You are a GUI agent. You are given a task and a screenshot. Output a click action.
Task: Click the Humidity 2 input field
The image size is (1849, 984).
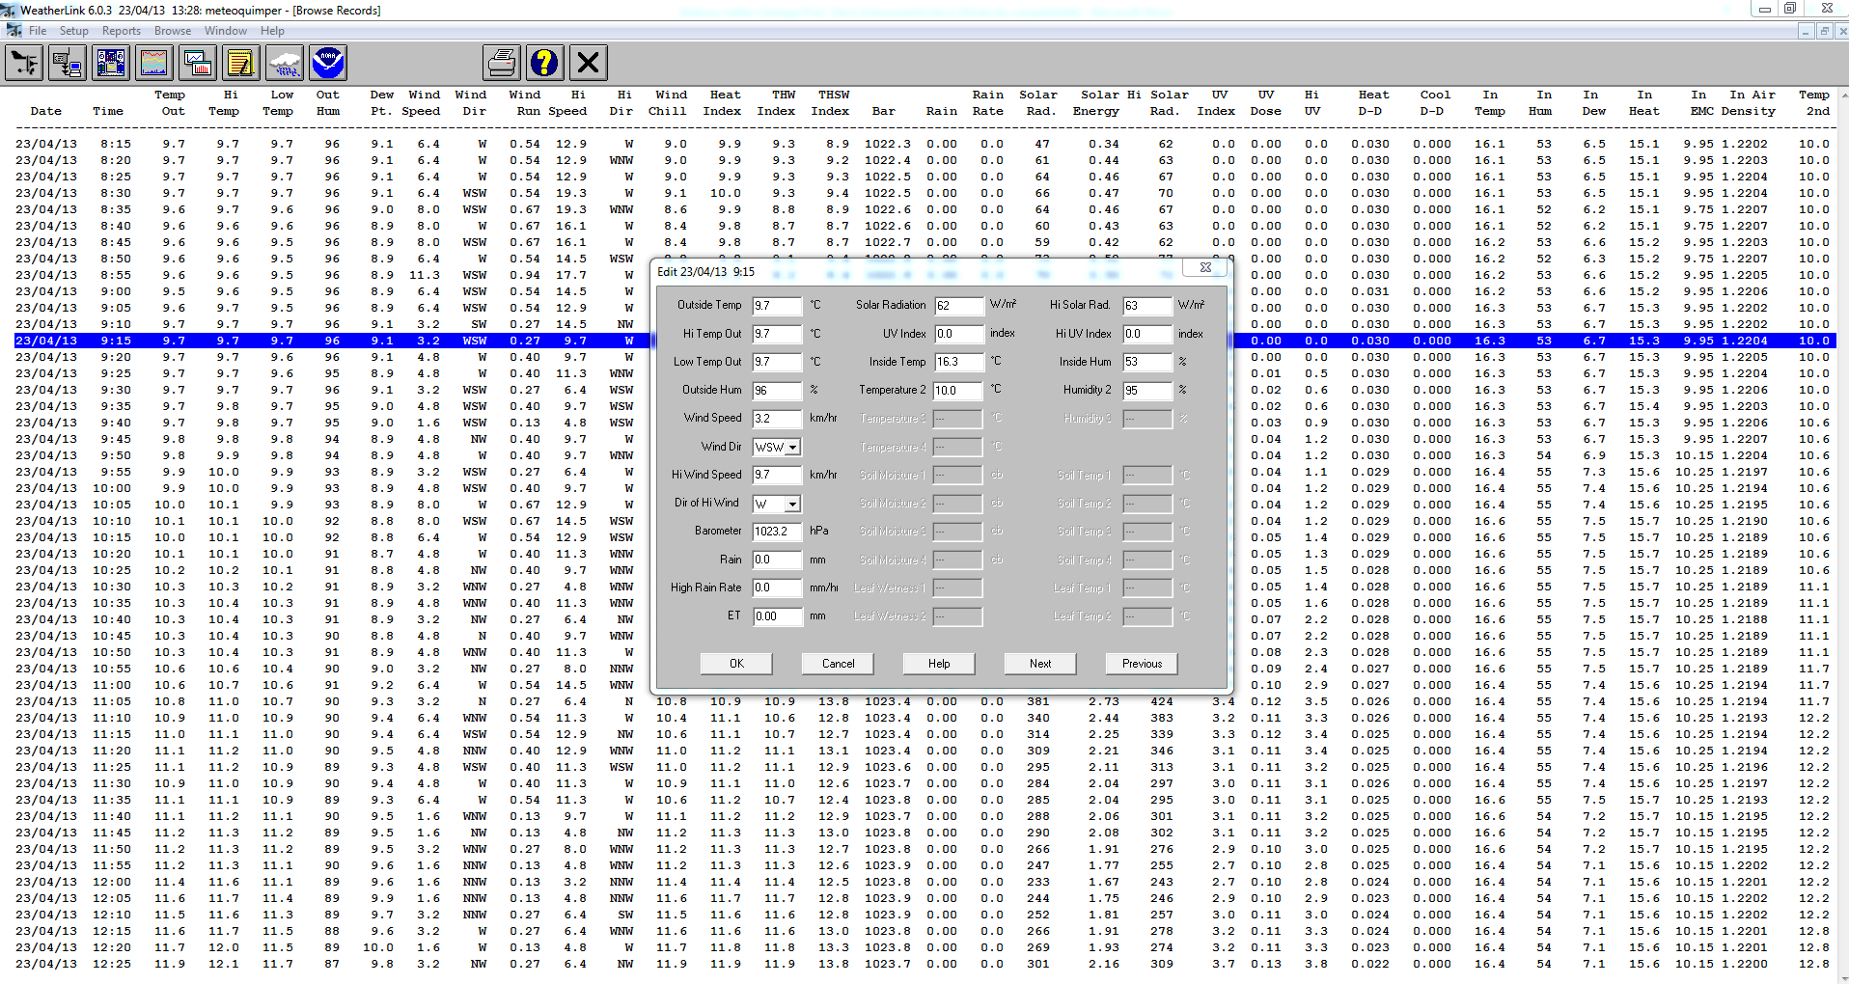pyautogui.click(x=1147, y=391)
